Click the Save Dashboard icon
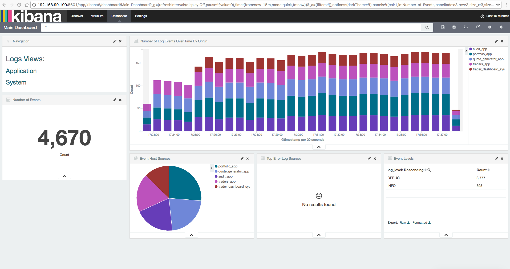 [454, 27]
